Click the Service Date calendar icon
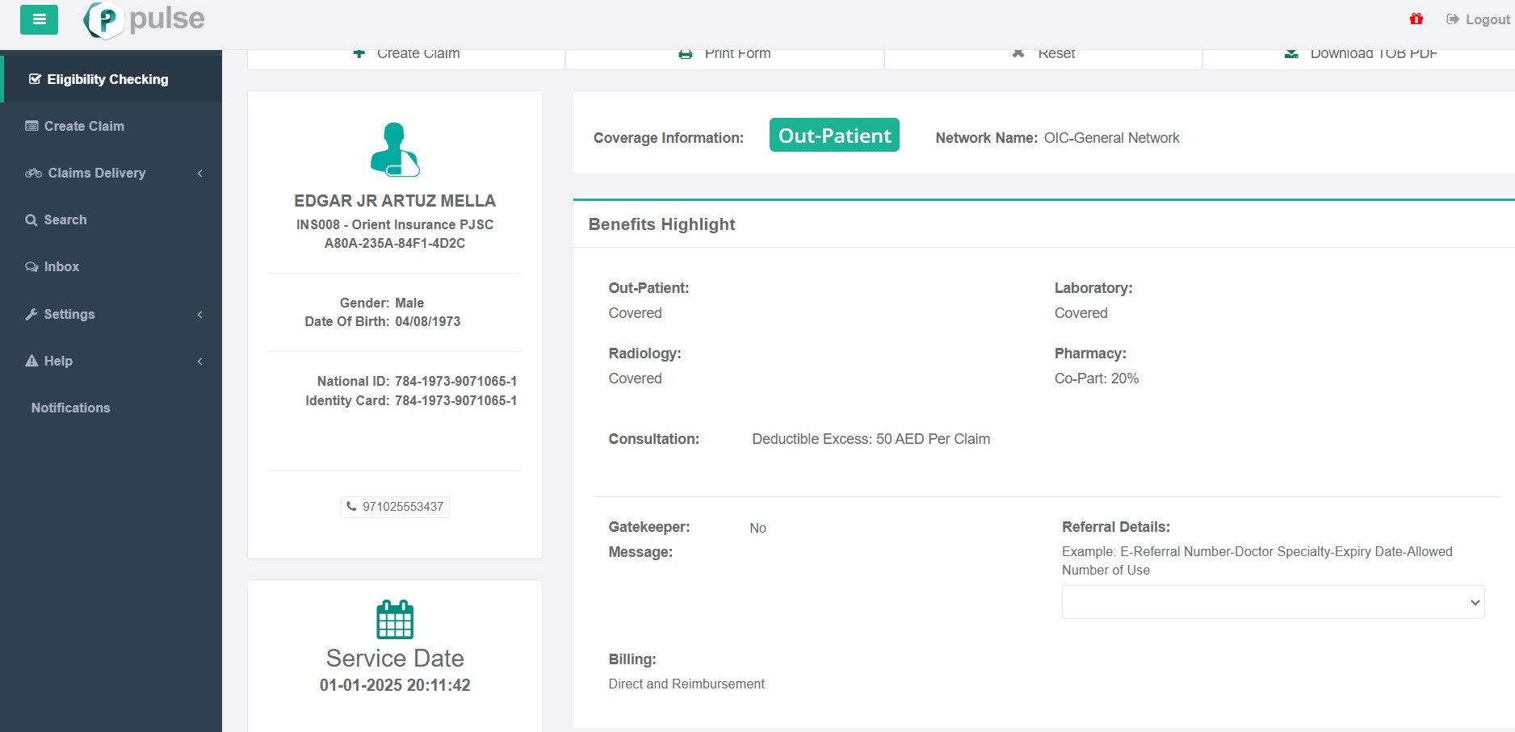 coord(395,620)
